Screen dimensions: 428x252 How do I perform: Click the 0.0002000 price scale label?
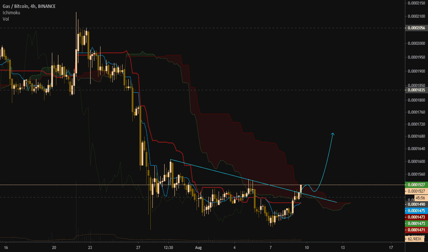point(417,44)
